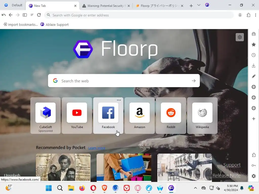Open the notes pencil sidebar icon
The width and height of the screenshot is (259, 194).
coord(254,76)
